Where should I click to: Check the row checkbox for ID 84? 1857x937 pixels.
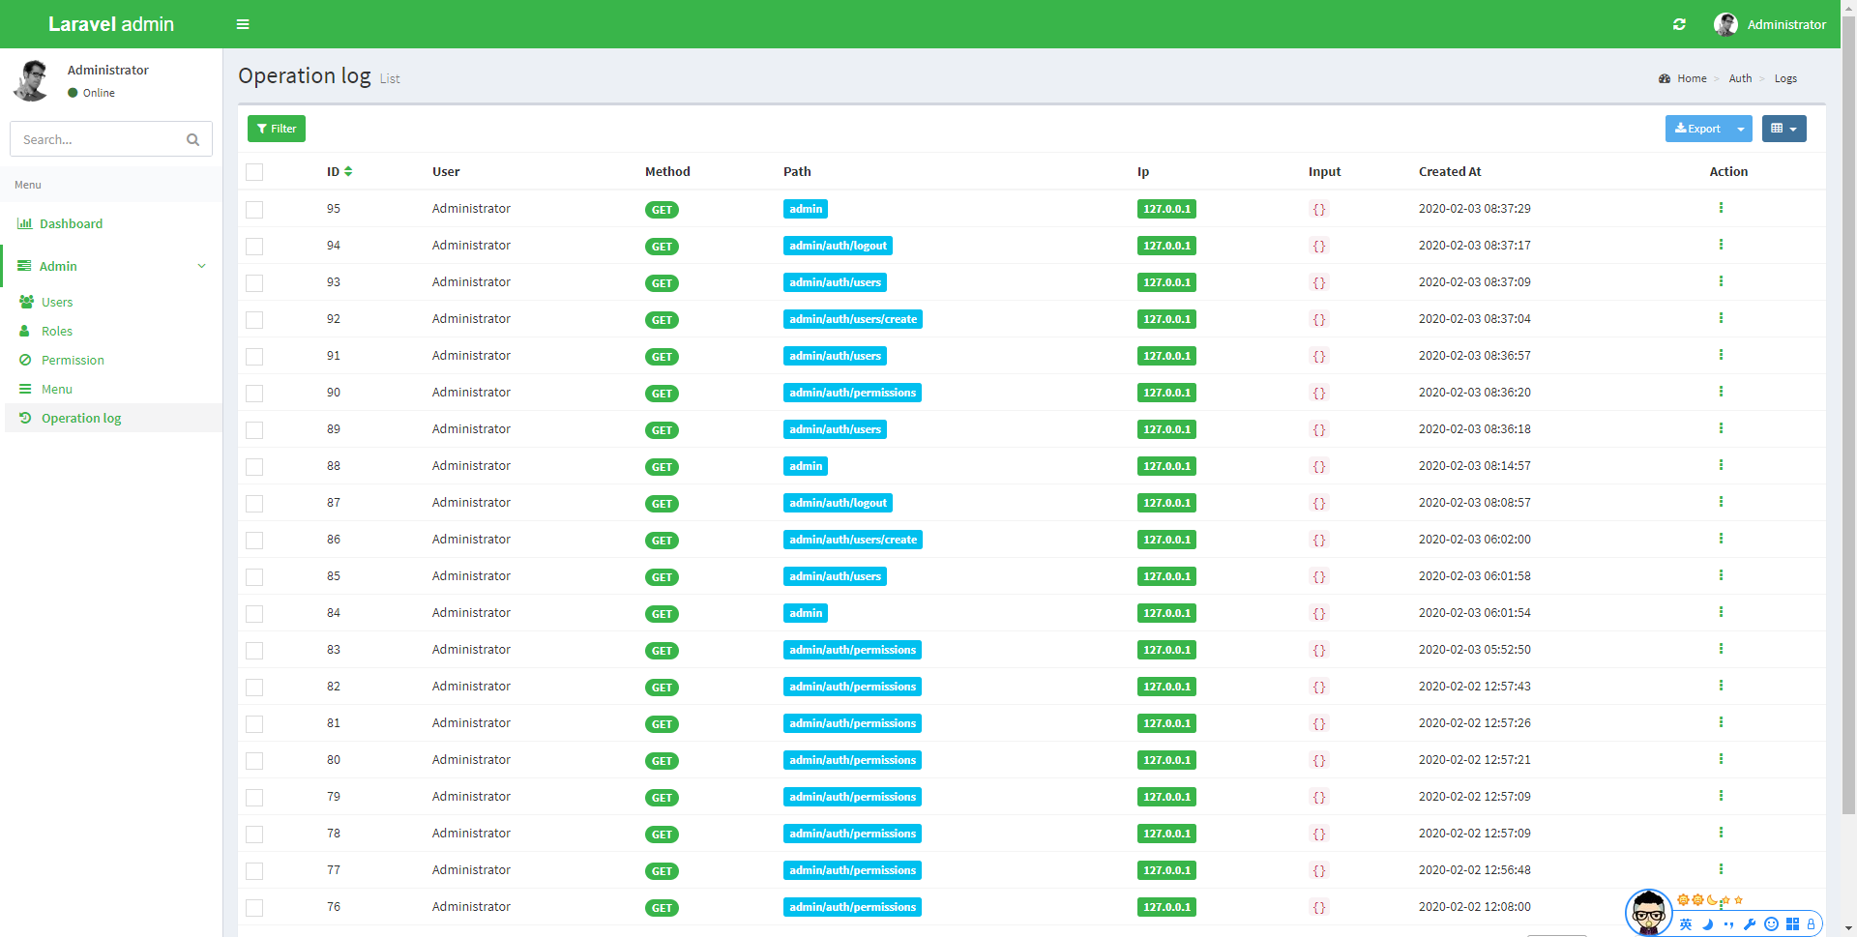(x=254, y=613)
